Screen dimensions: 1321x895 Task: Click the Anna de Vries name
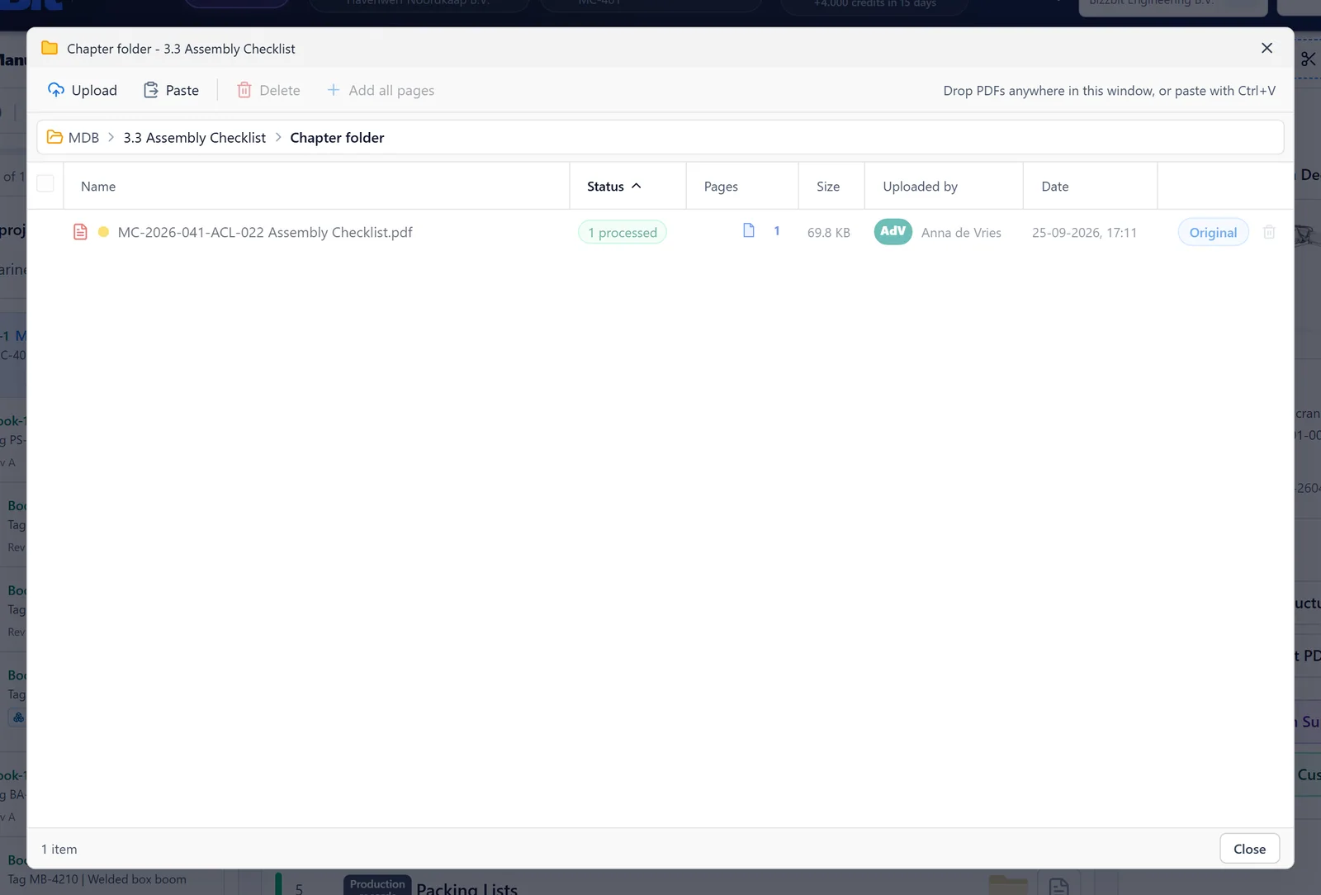(x=961, y=233)
